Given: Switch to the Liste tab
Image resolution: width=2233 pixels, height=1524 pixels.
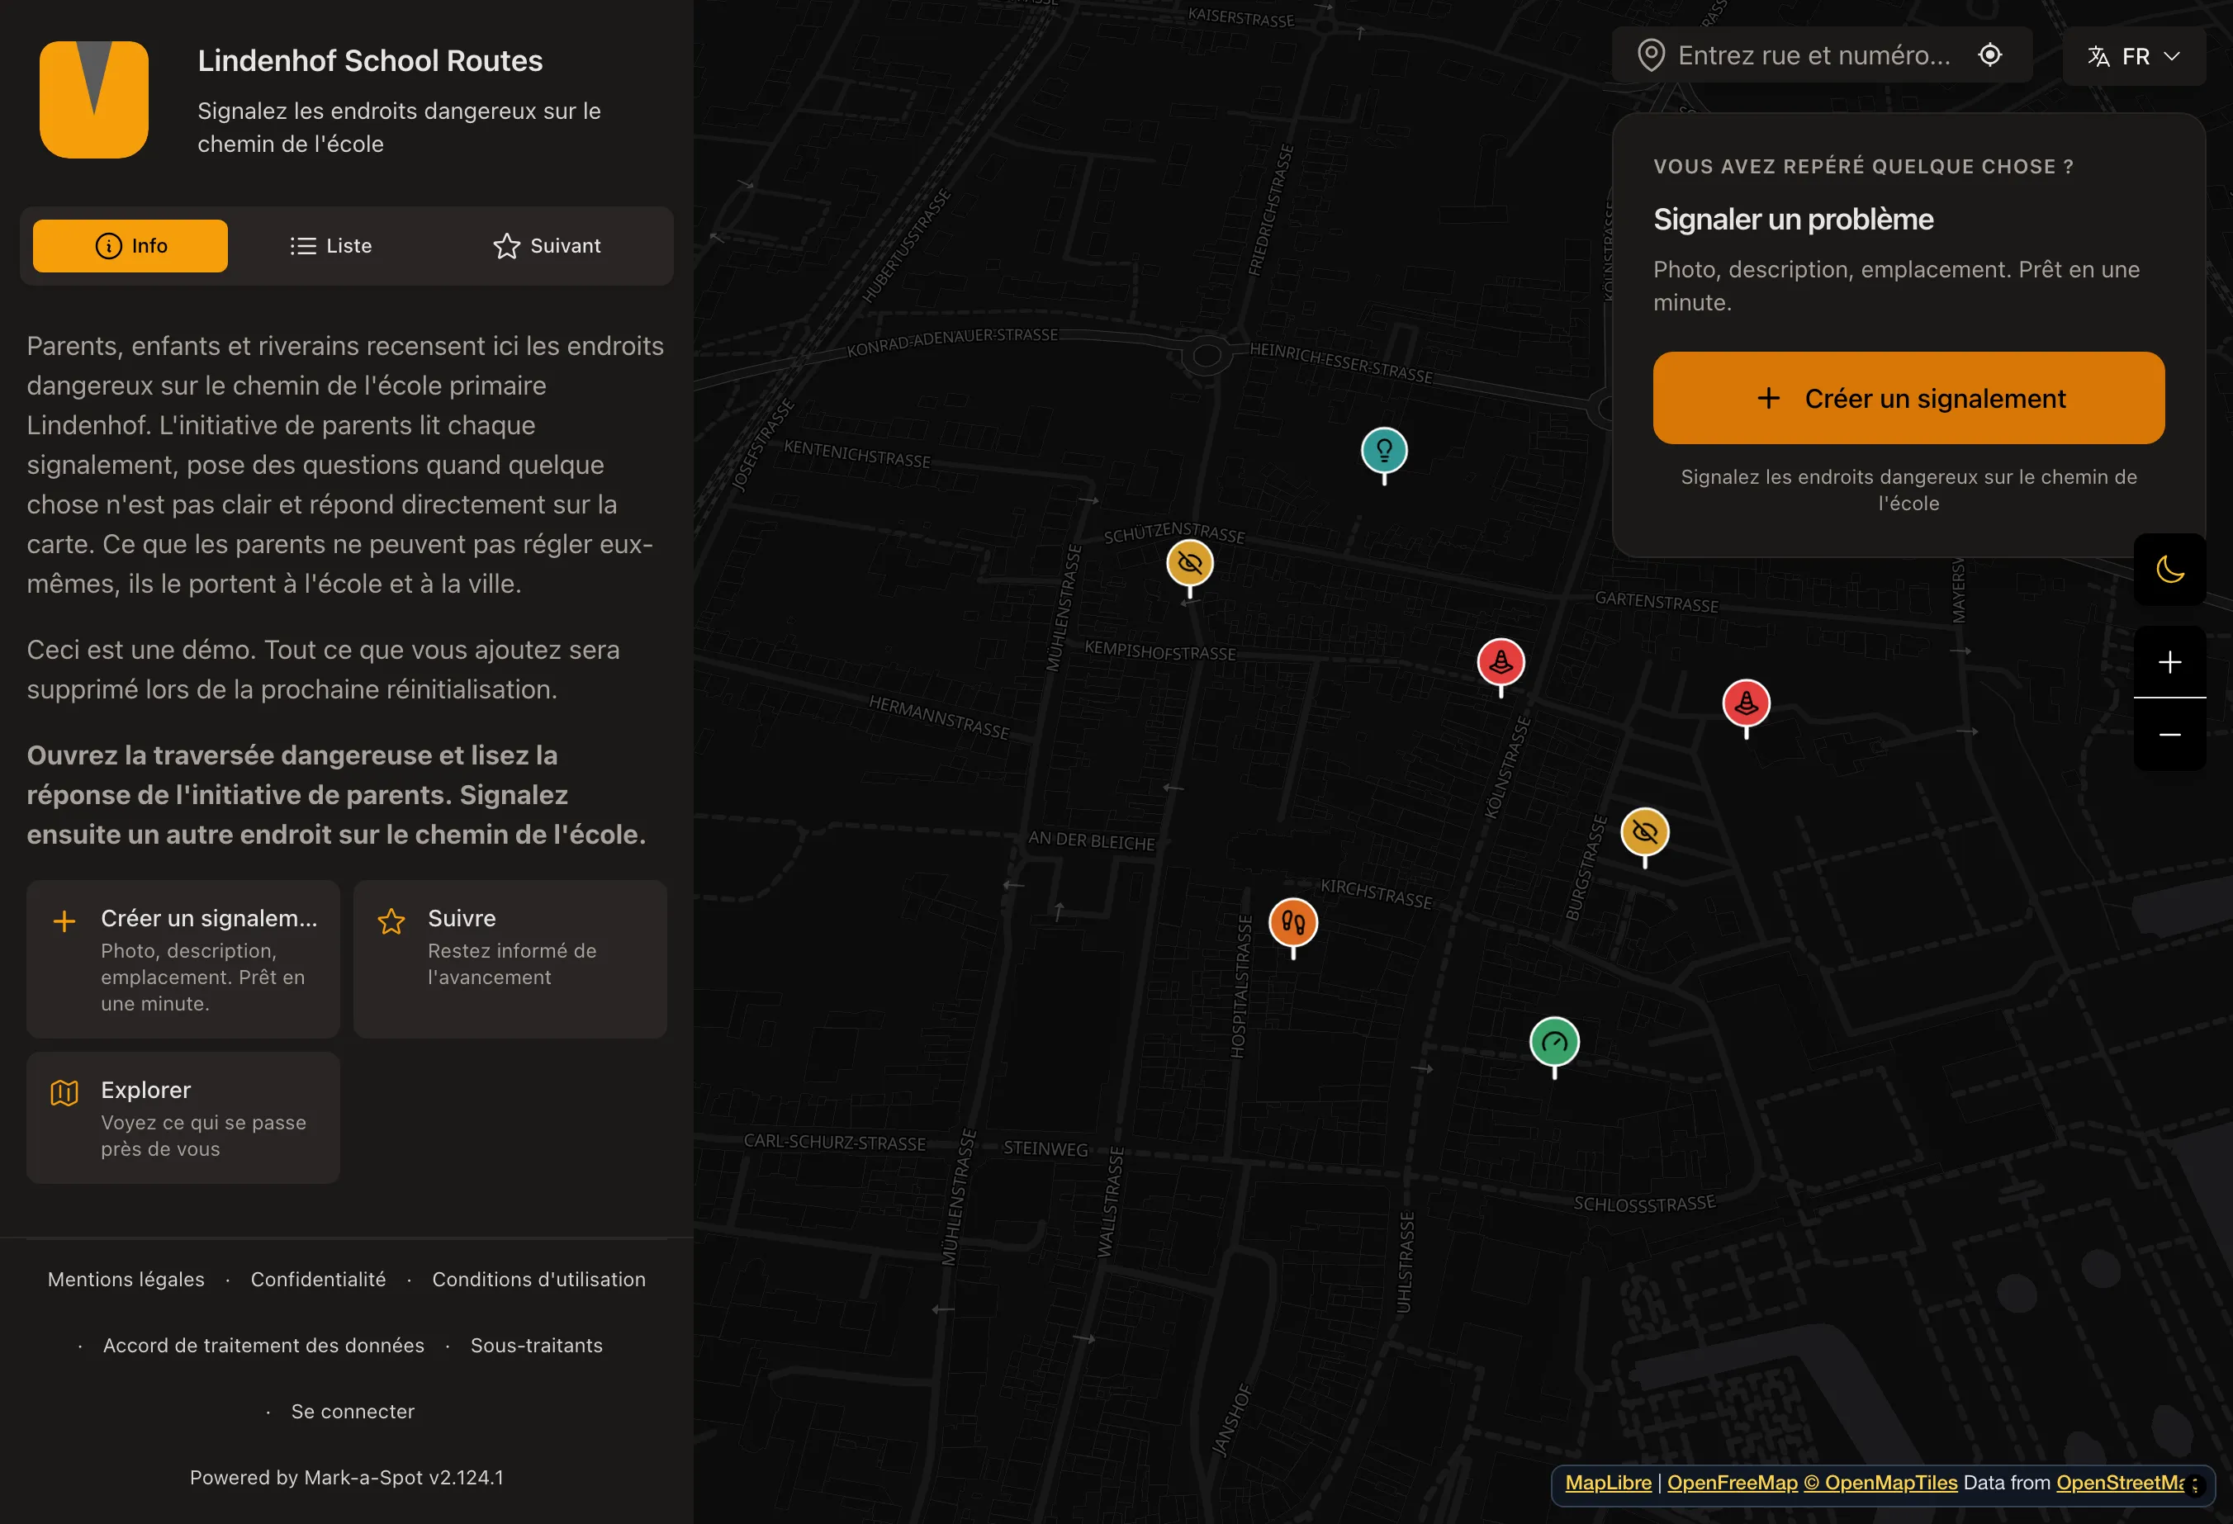Looking at the screenshot, I should click(331, 246).
